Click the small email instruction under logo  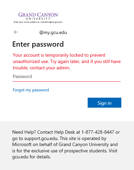tap(38, 22)
